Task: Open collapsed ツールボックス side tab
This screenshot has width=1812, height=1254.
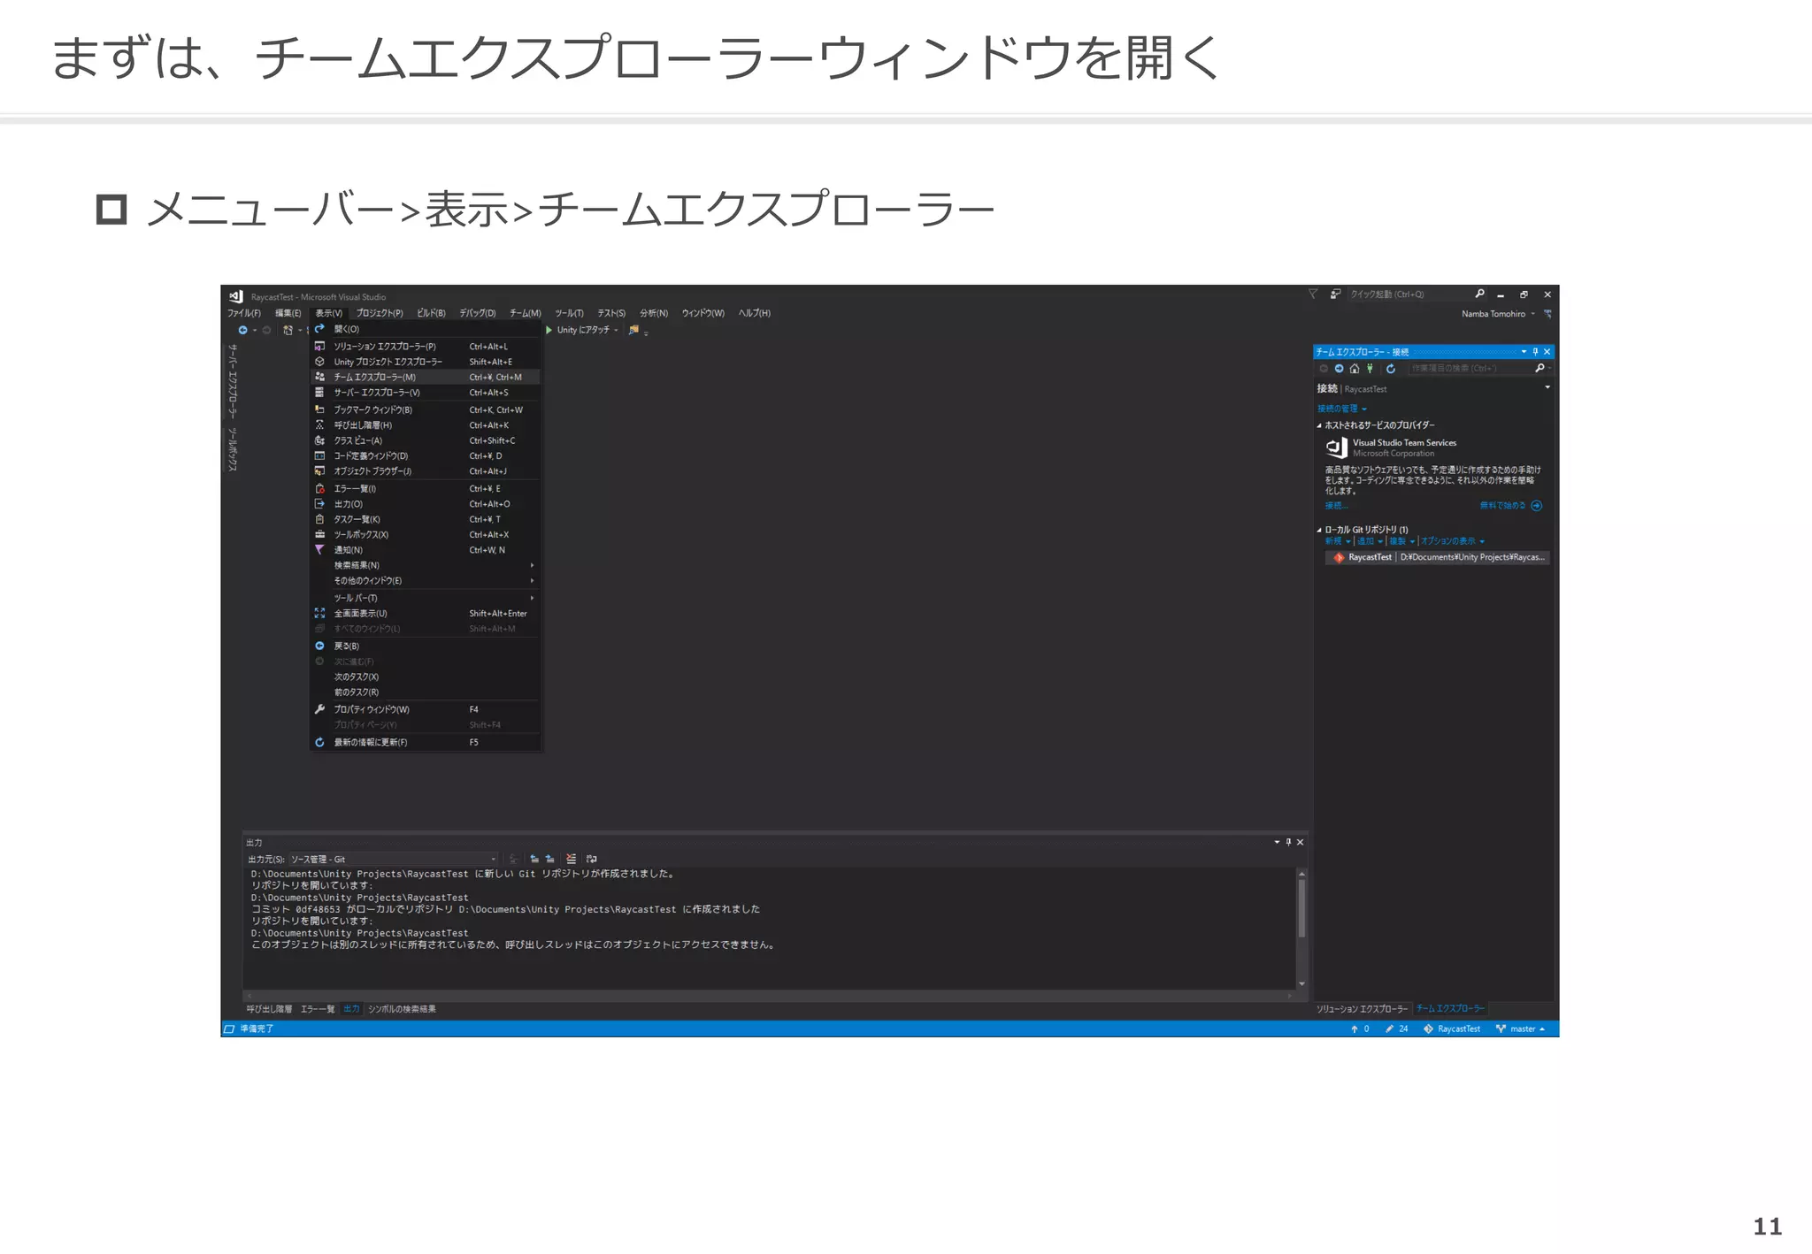Action: (233, 449)
